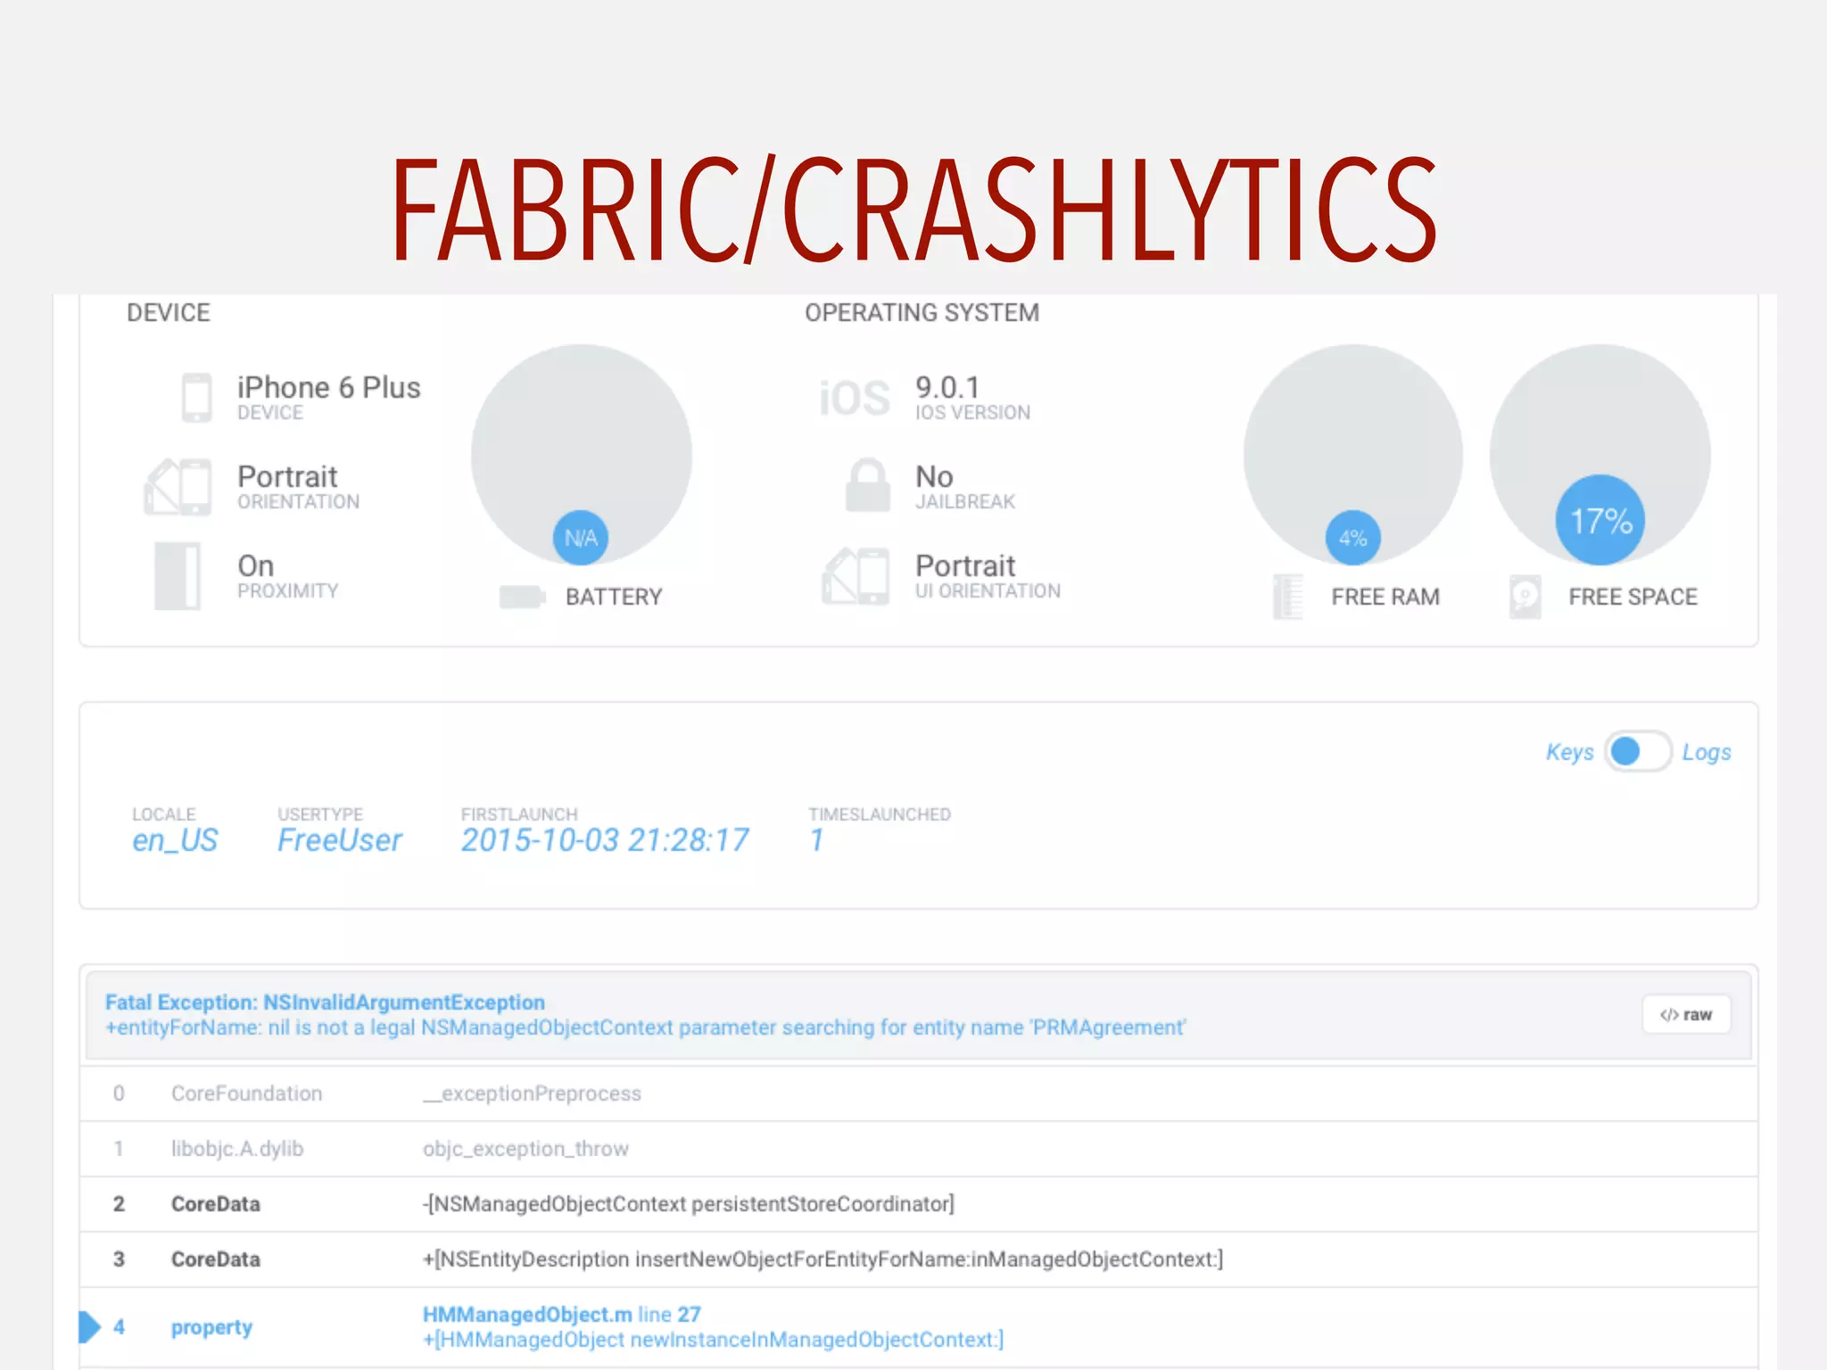
Task: Click the Jailbreak No value
Action: click(934, 476)
